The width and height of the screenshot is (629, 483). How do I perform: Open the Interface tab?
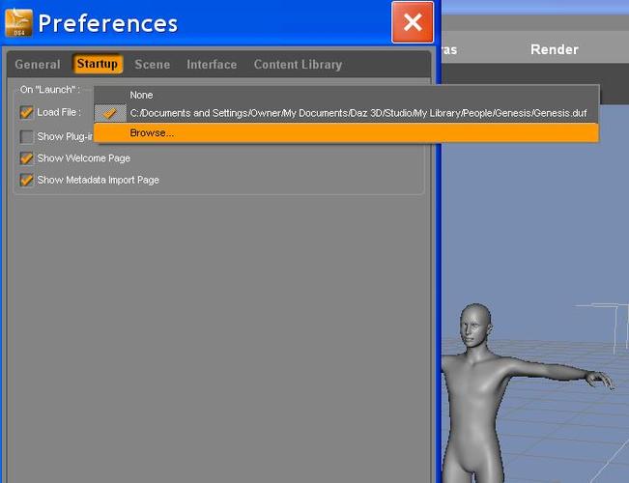212,64
